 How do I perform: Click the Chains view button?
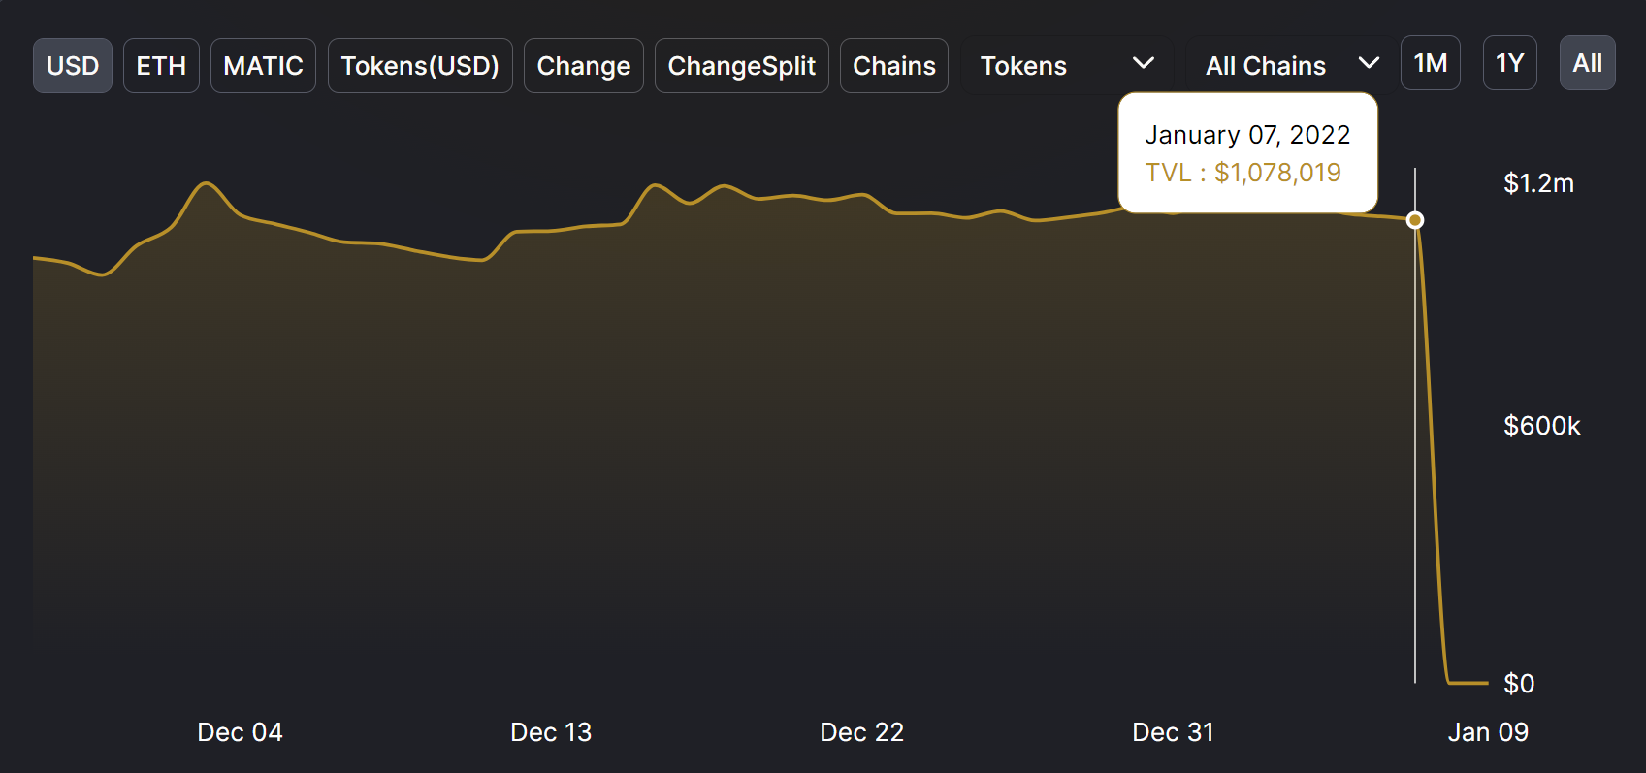click(x=893, y=66)
